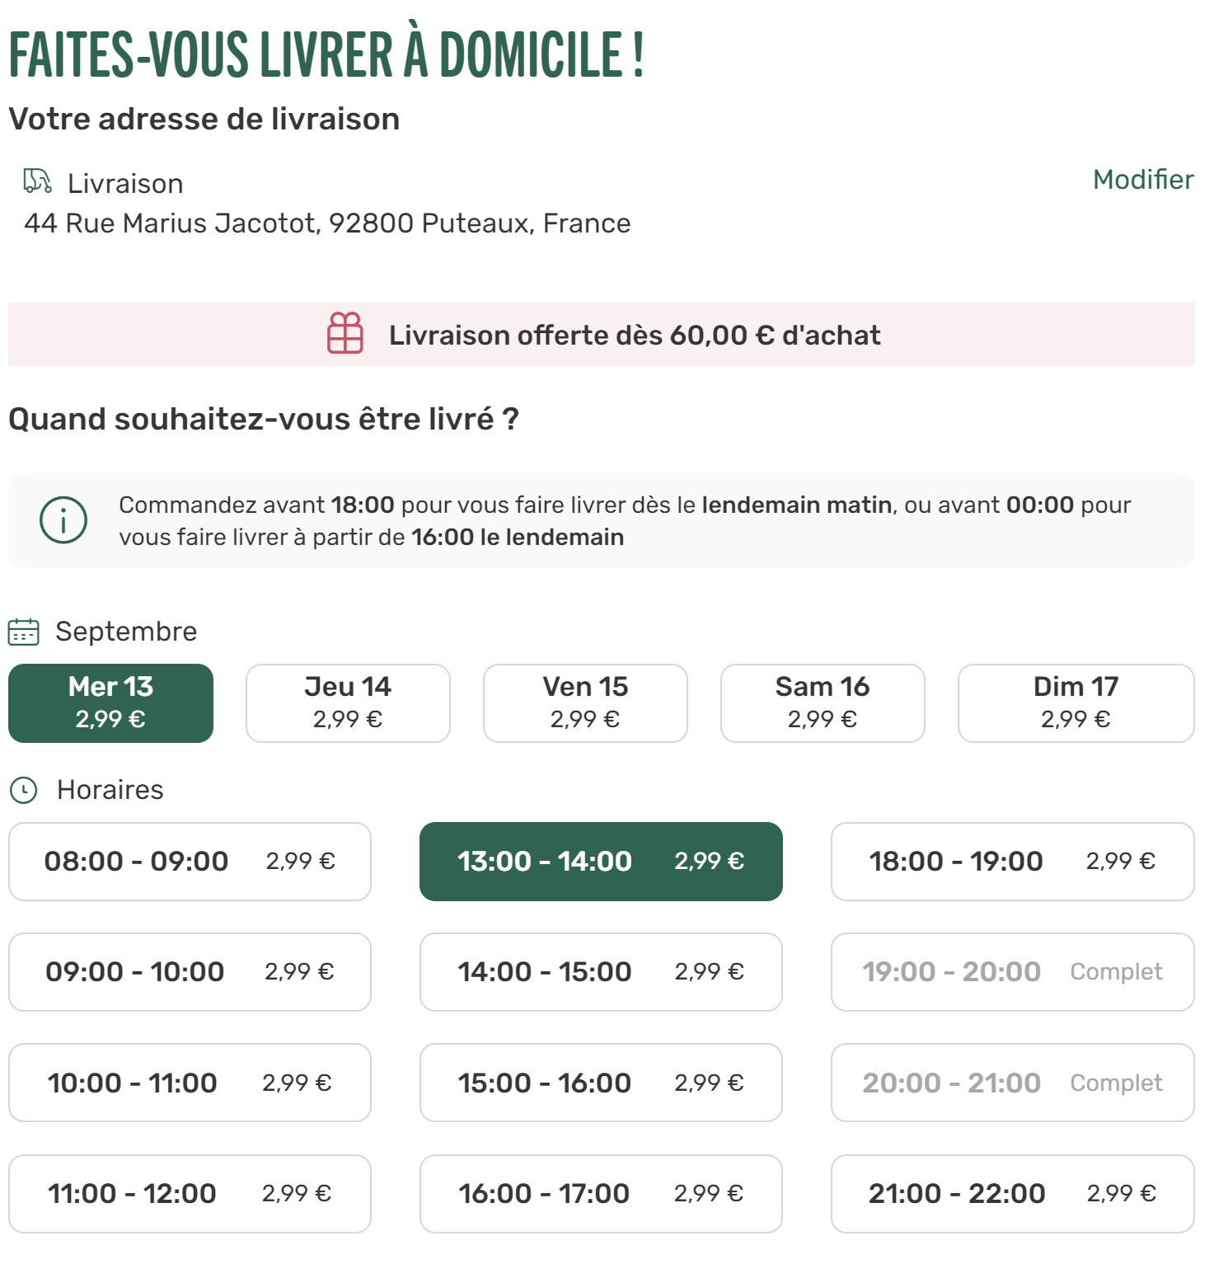Click Modifier to change delivery address

[1143, 180]
